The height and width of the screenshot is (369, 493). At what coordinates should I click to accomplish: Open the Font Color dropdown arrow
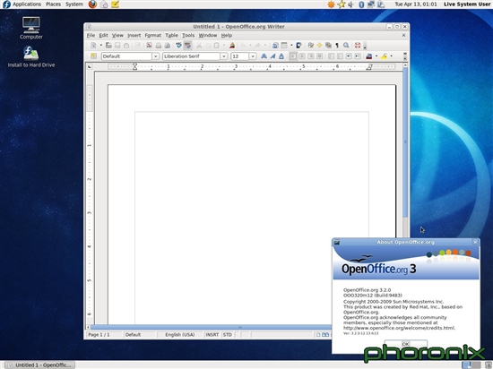coord(376,56)
